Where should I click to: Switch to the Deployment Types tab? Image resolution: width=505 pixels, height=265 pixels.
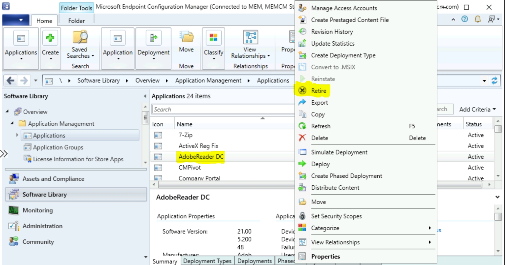pos(207,261)
